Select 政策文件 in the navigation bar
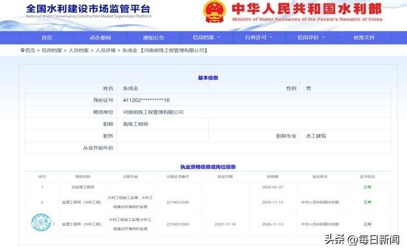407x252 pixels. coord(364,38)
